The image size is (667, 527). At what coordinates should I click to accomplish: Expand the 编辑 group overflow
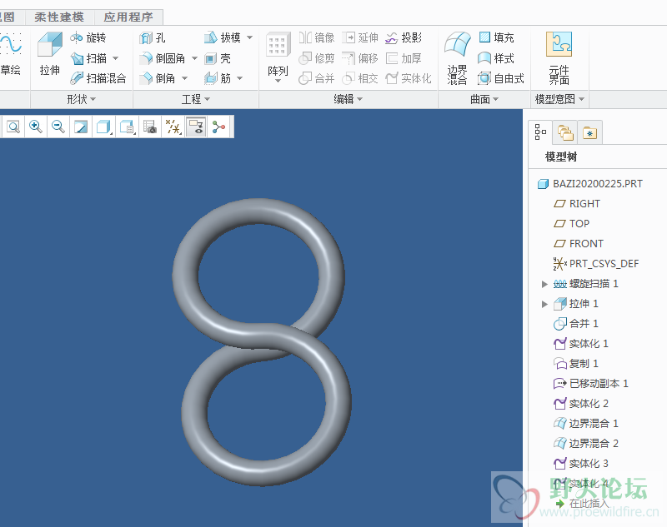348,99
